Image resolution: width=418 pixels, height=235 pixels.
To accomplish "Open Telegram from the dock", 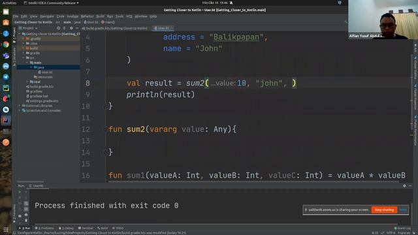I will (6, 77).
